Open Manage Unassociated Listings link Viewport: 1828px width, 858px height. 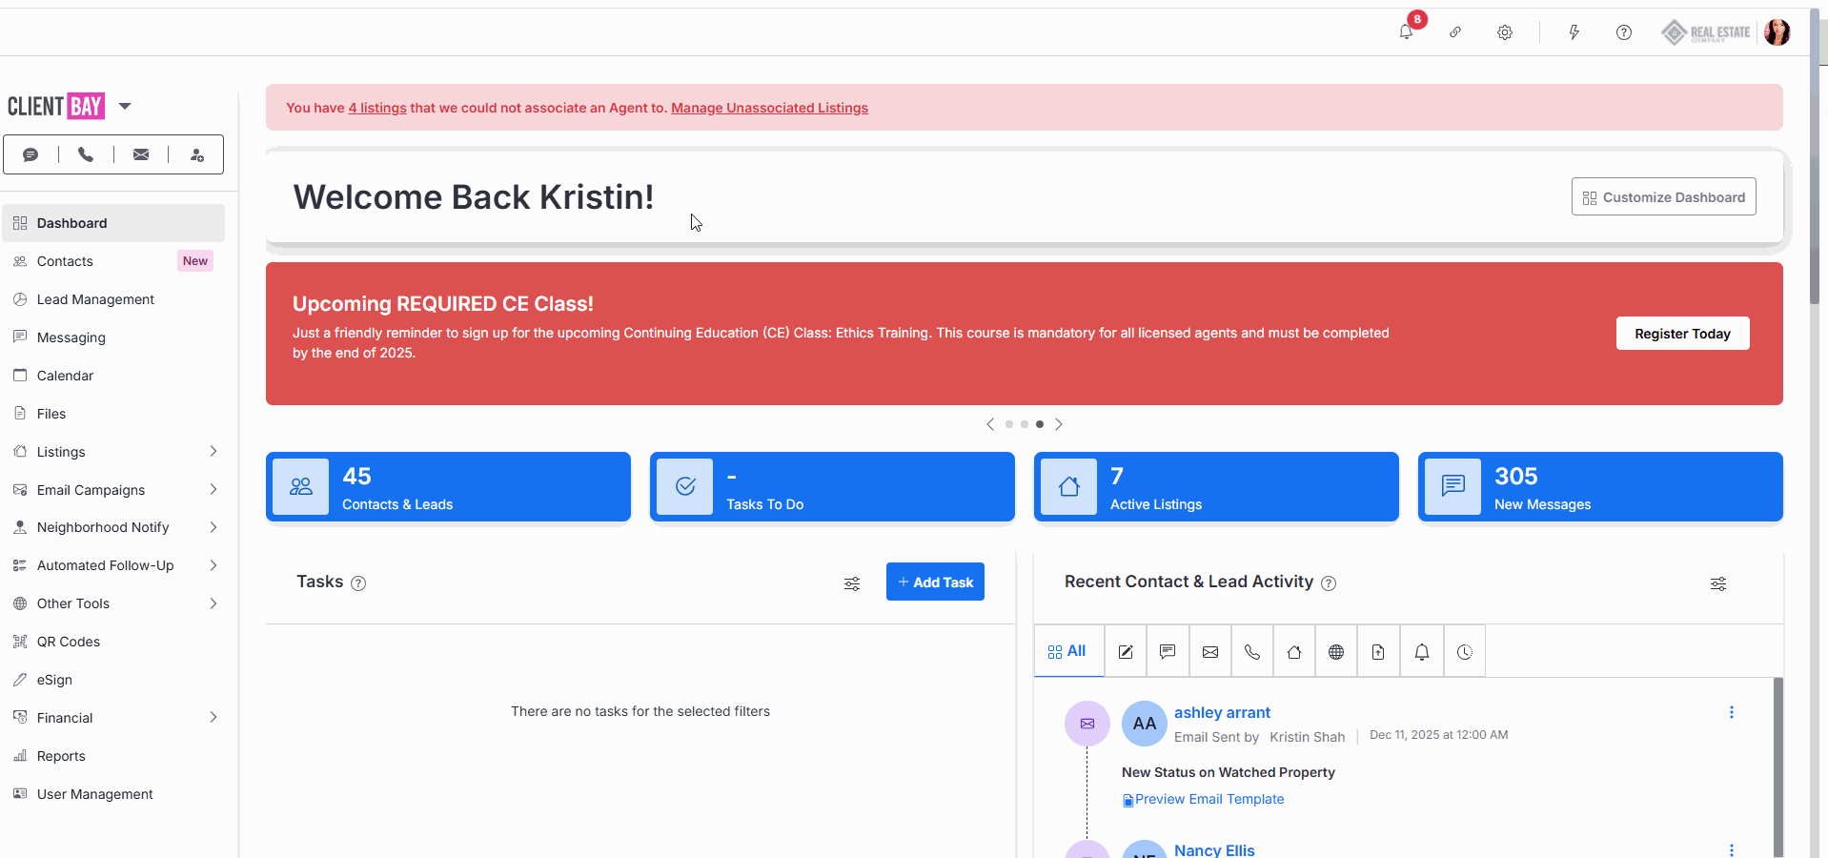(769, 108)
